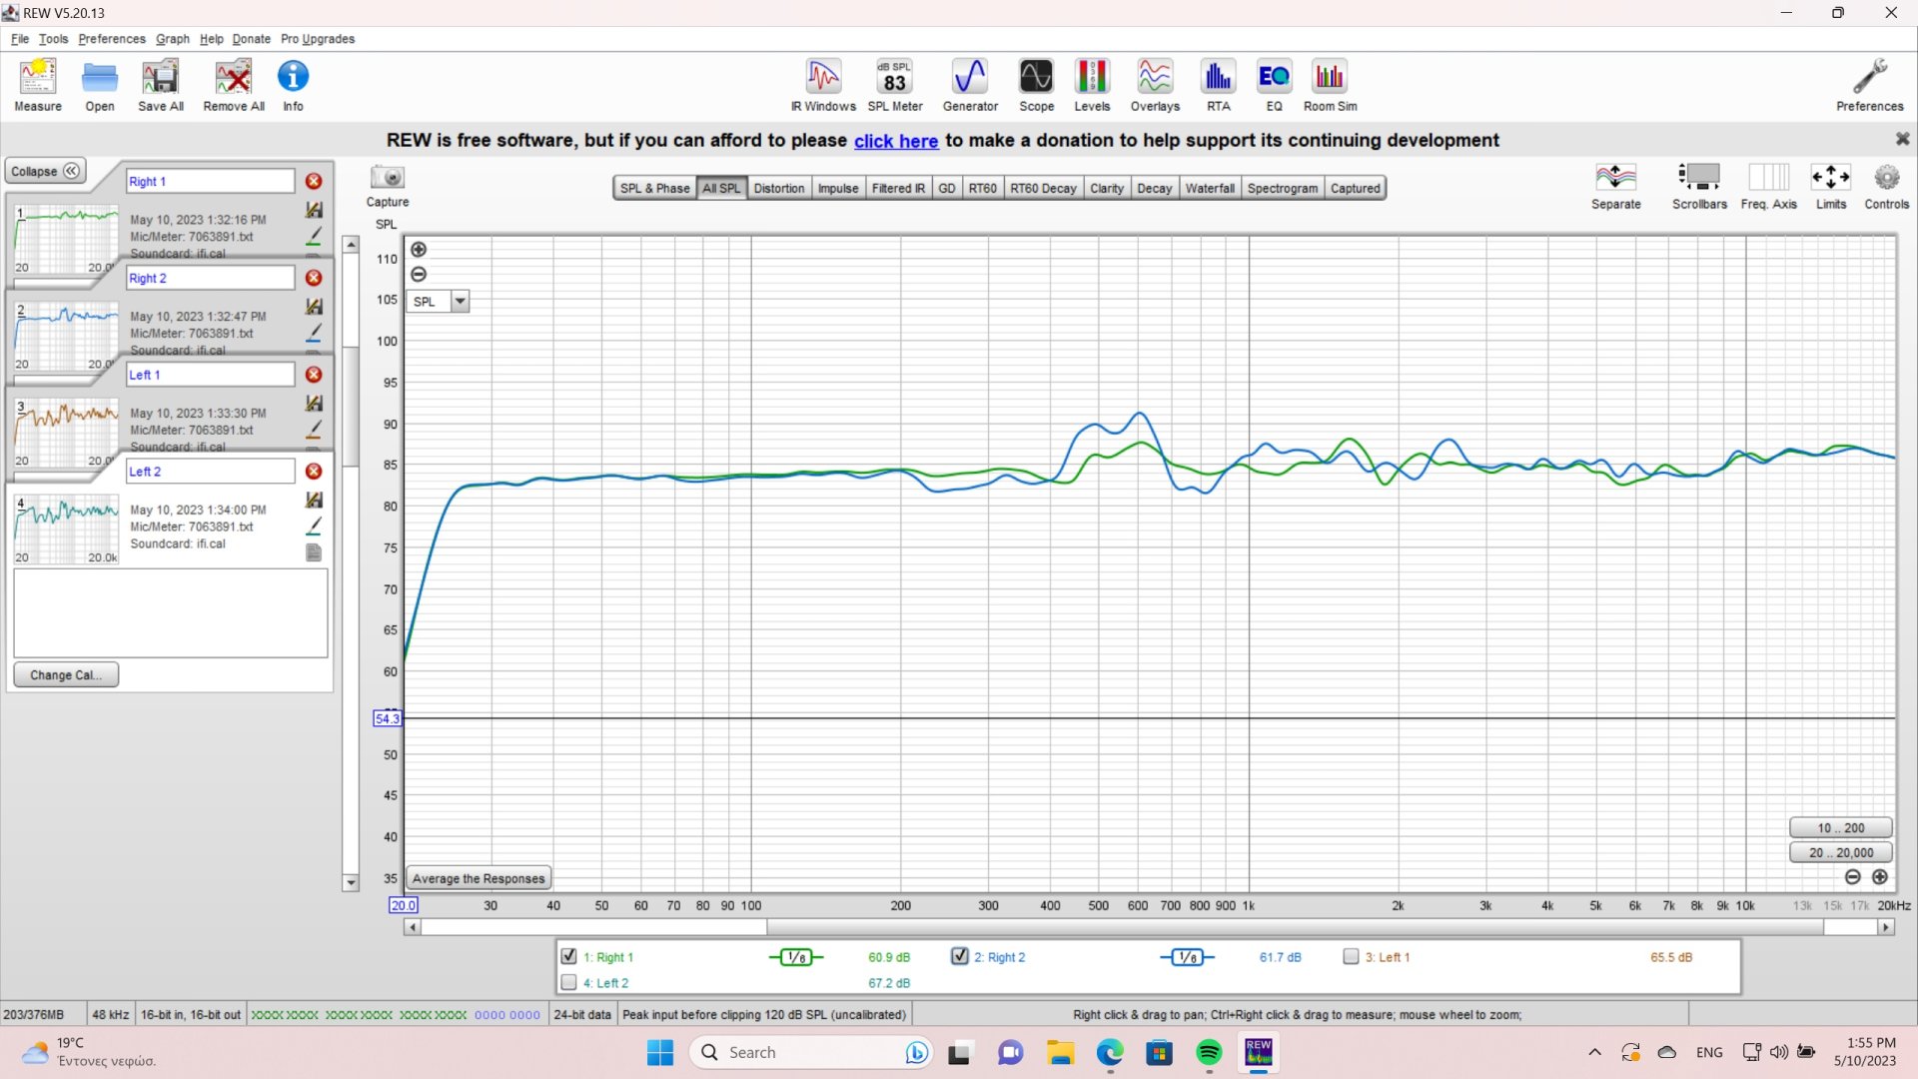Switch to RT60 Decay tab
The image size is (1918, 1079).
coord(1043,188)
